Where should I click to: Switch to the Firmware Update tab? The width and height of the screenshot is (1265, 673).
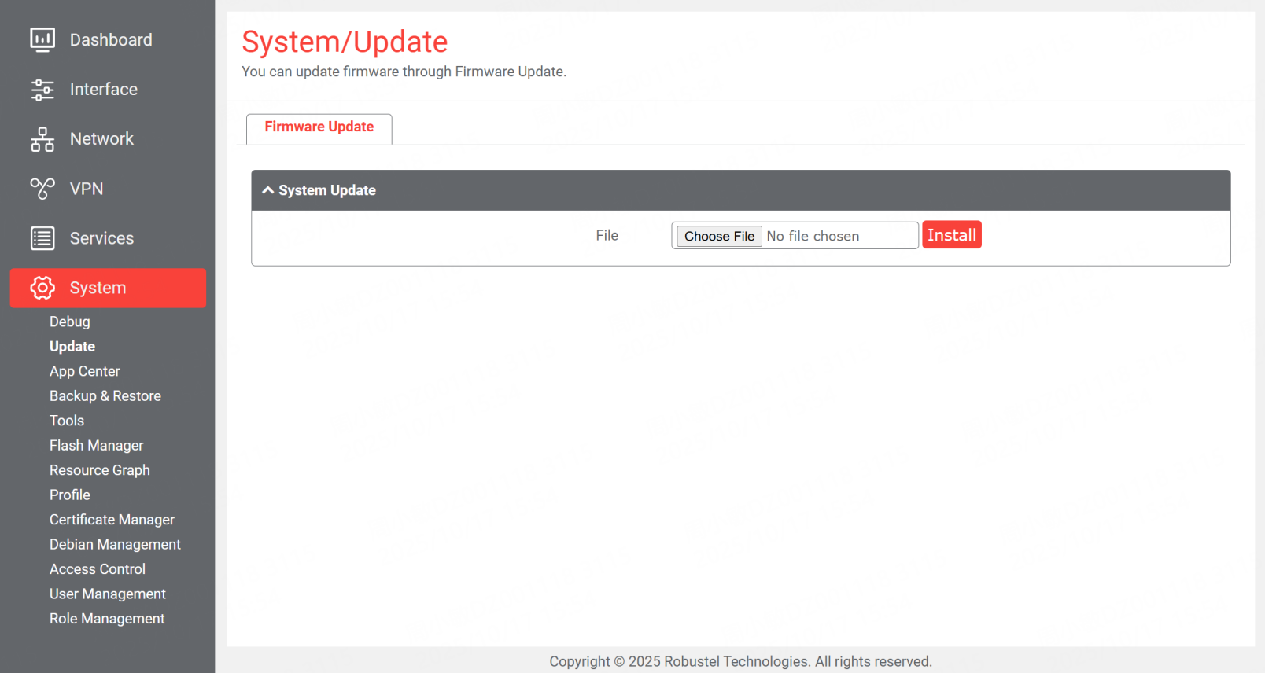pyautogui.click(x=319, y=127)
